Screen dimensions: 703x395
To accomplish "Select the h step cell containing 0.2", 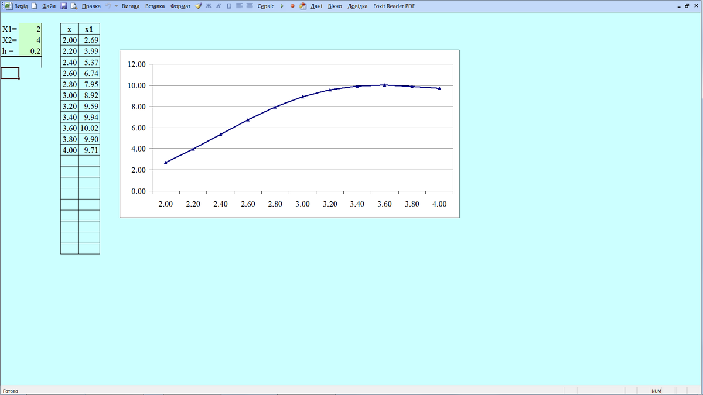I will [30, 50].
